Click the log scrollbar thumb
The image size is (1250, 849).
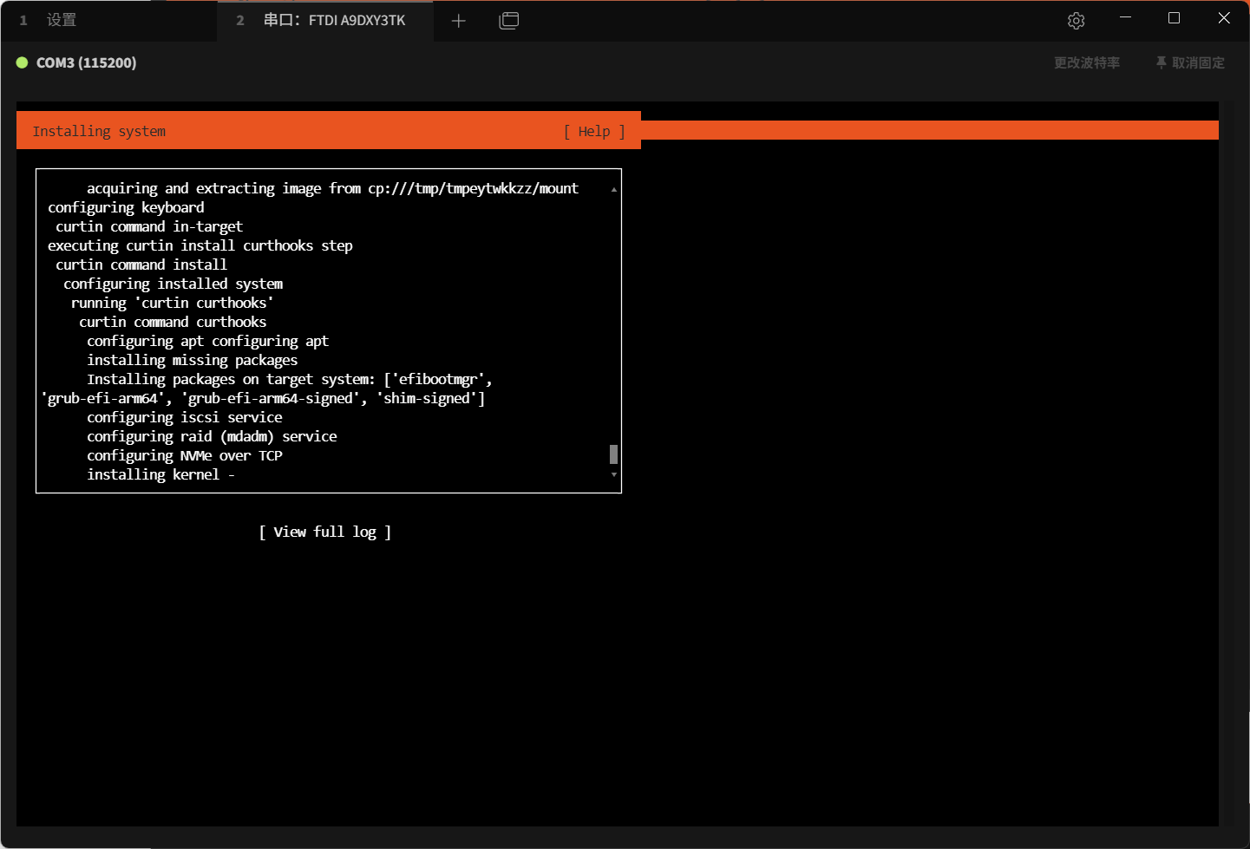tap(613, 454)
